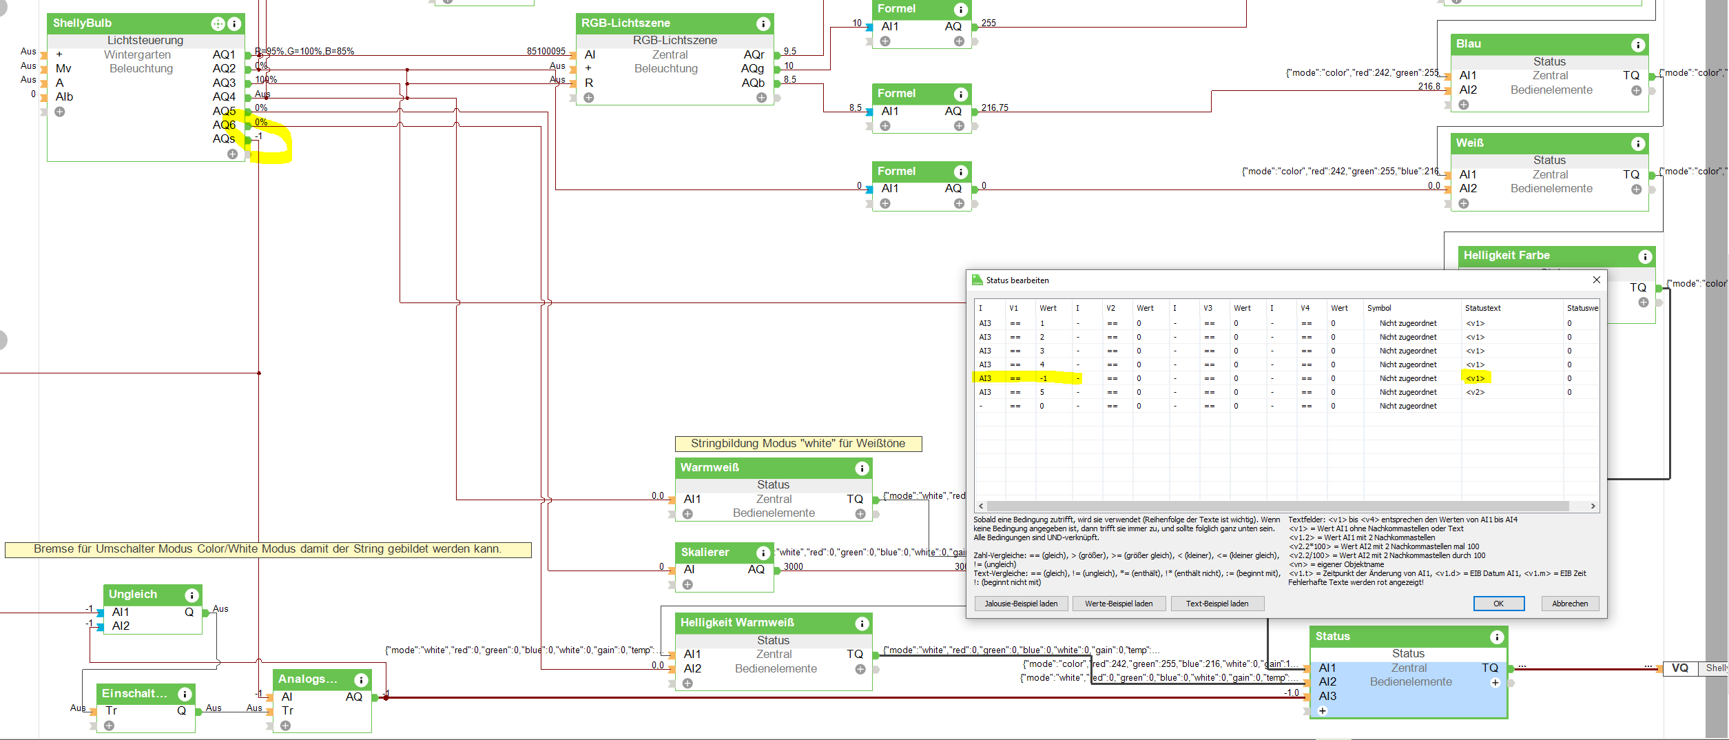1729x740 pixels.
Task: Open info of the Skalierer block
Action: 763,553
